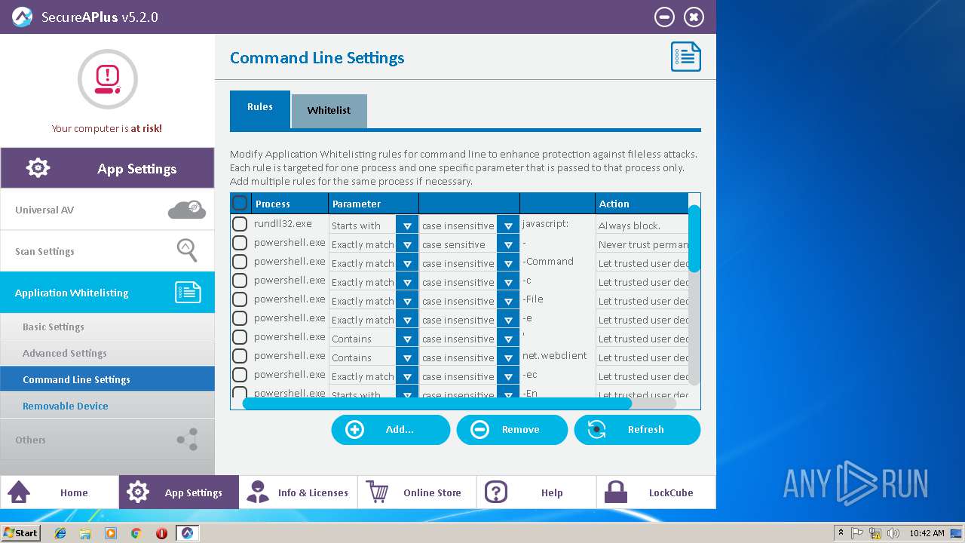Open 'case insensitive' dropdown for rundll32.exe row
Viewport: 965px width, 543px height.
508,225
